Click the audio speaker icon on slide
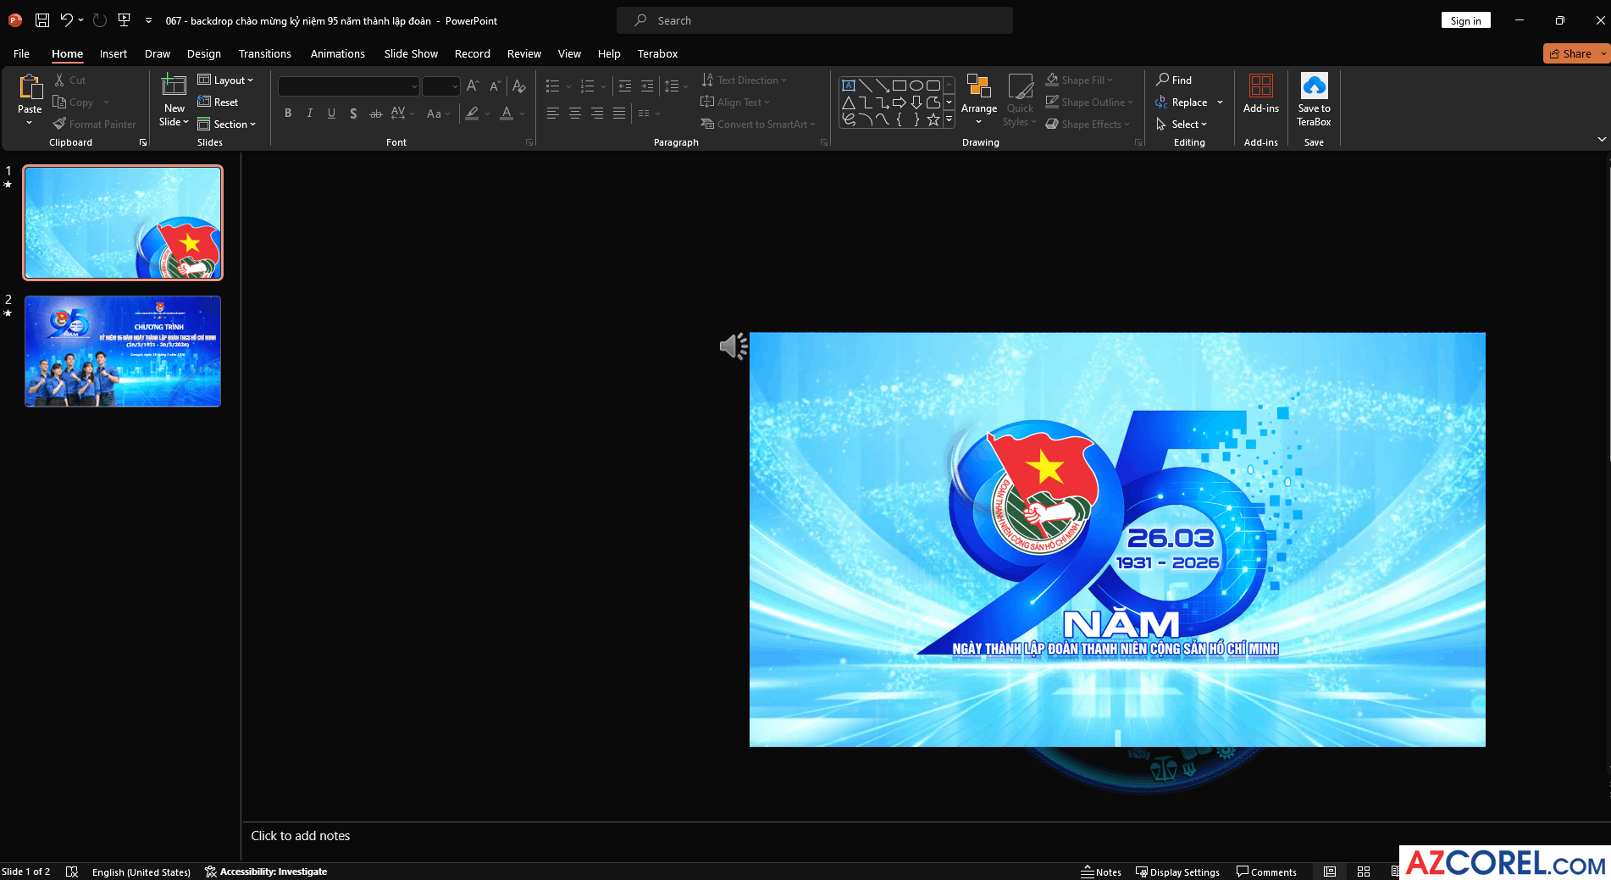Viewport: 1611px width, 880px height. click(x=733, y=346)
